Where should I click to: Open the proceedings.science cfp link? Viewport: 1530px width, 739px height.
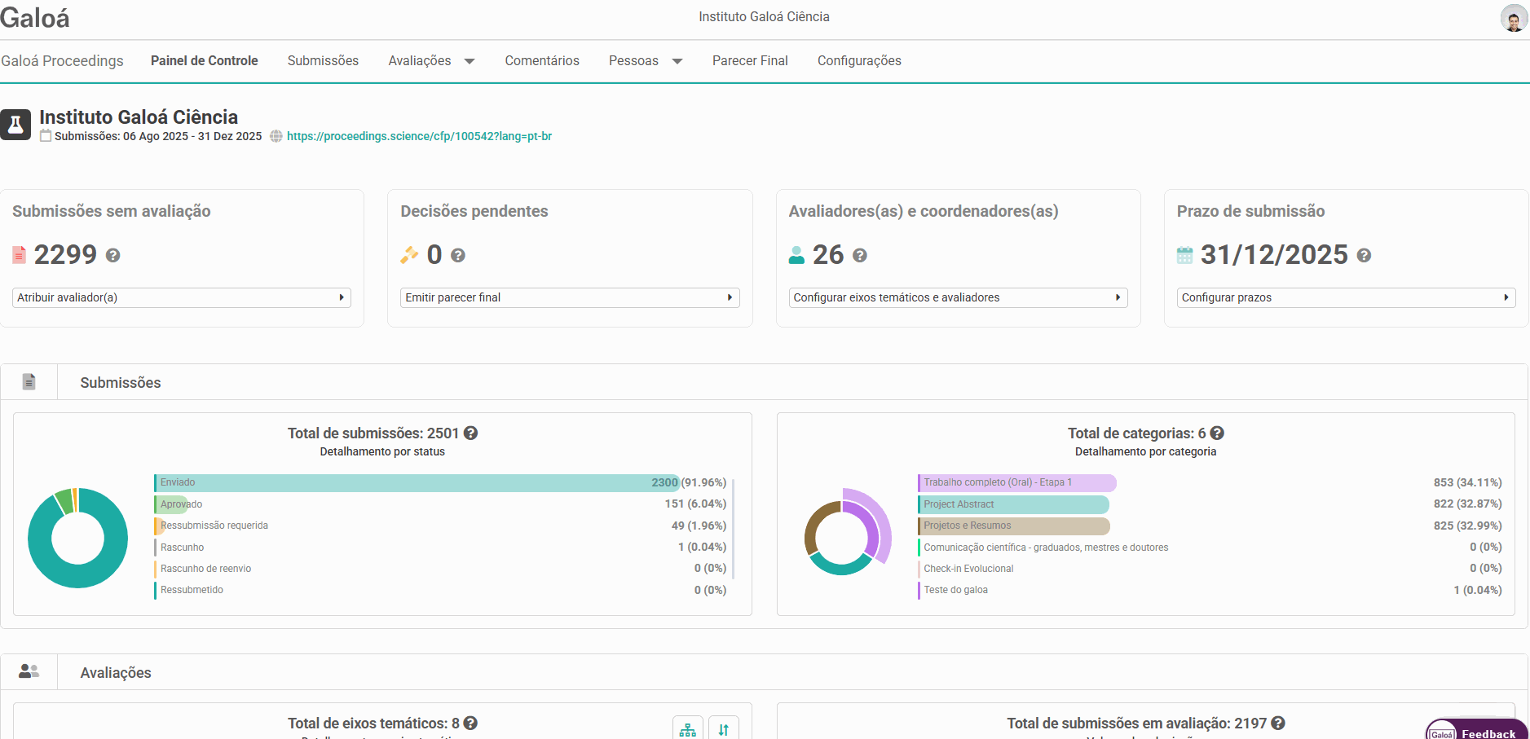tap(419, 136)
